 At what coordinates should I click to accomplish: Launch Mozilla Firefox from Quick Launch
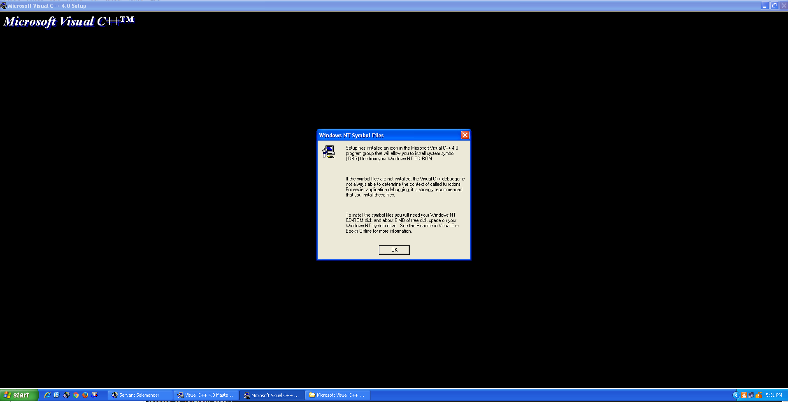pyautogui.click(x=85, y=395)
